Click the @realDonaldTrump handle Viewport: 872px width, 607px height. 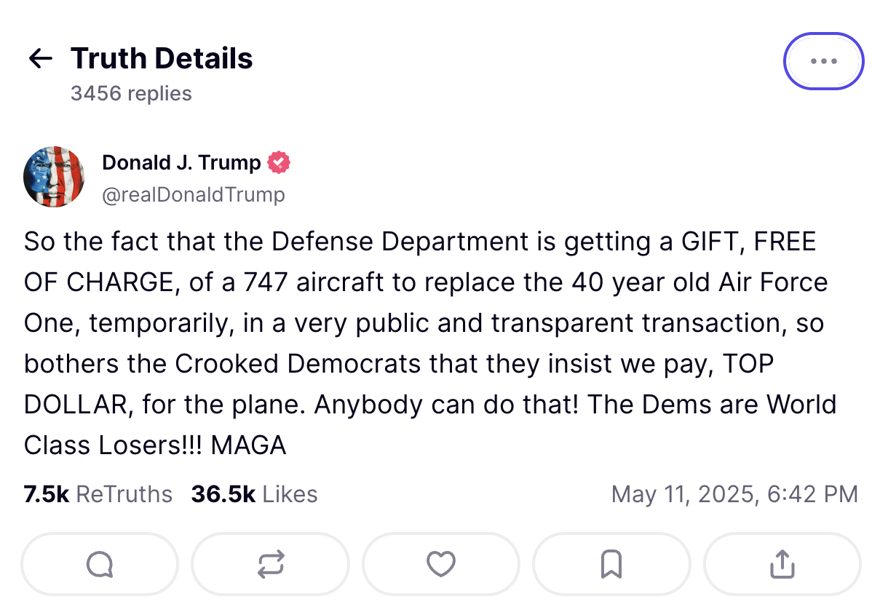point(194,194)
